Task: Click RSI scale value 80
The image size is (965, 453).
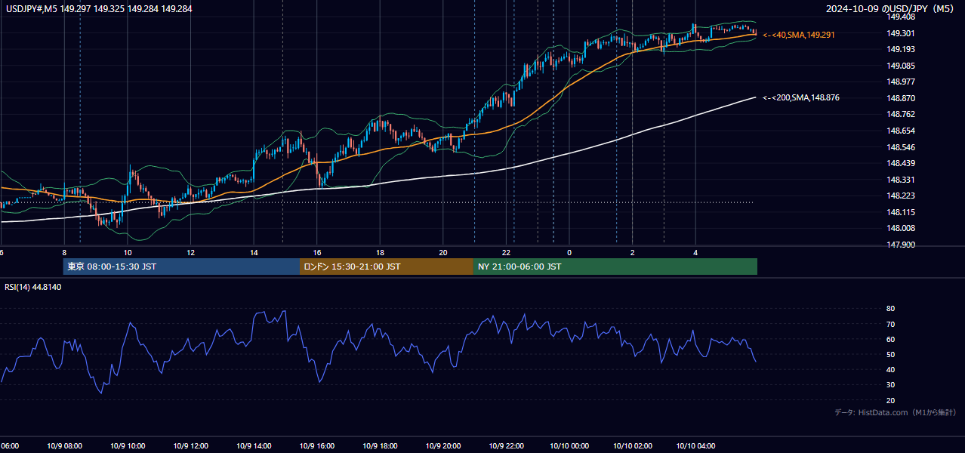Action: point(890,309)
